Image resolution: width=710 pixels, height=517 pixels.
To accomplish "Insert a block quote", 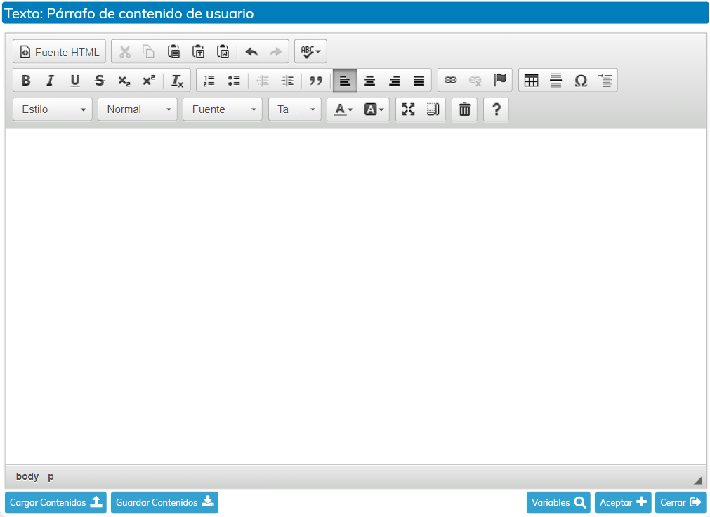I will 316,81.
